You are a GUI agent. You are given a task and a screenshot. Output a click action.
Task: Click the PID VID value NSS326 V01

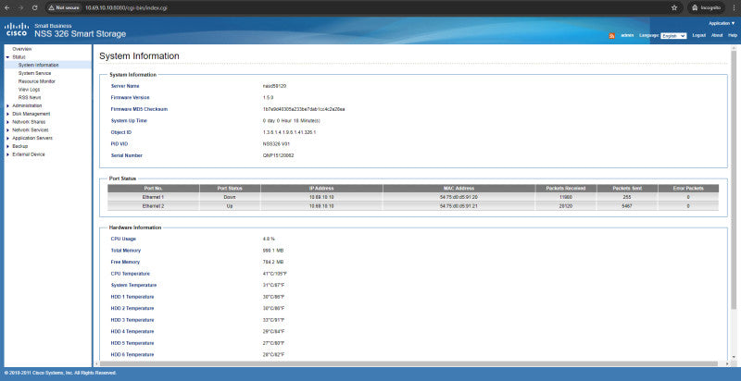[275, 144]
